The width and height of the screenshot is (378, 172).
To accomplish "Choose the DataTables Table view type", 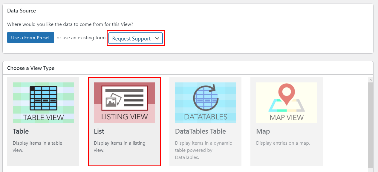I will [x=205, y=121].
